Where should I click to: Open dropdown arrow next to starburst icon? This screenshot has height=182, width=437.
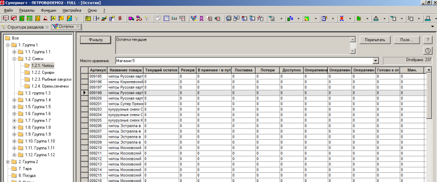350,18
